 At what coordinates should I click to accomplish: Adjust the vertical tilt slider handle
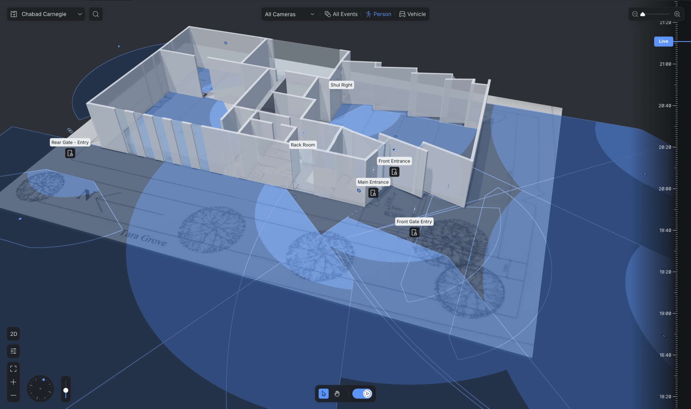point(66,390)
